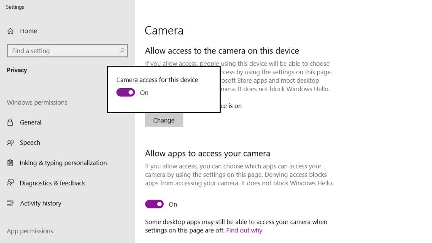The height and width of the screenshot is (243, 432).
Task: Click the Diagnostics & feedback icon
Action: (10, 183)
